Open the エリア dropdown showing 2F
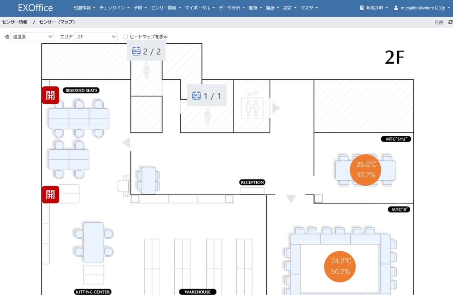 coord(96,37)
